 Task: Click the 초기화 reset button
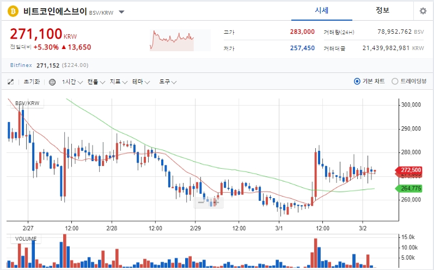32,82
